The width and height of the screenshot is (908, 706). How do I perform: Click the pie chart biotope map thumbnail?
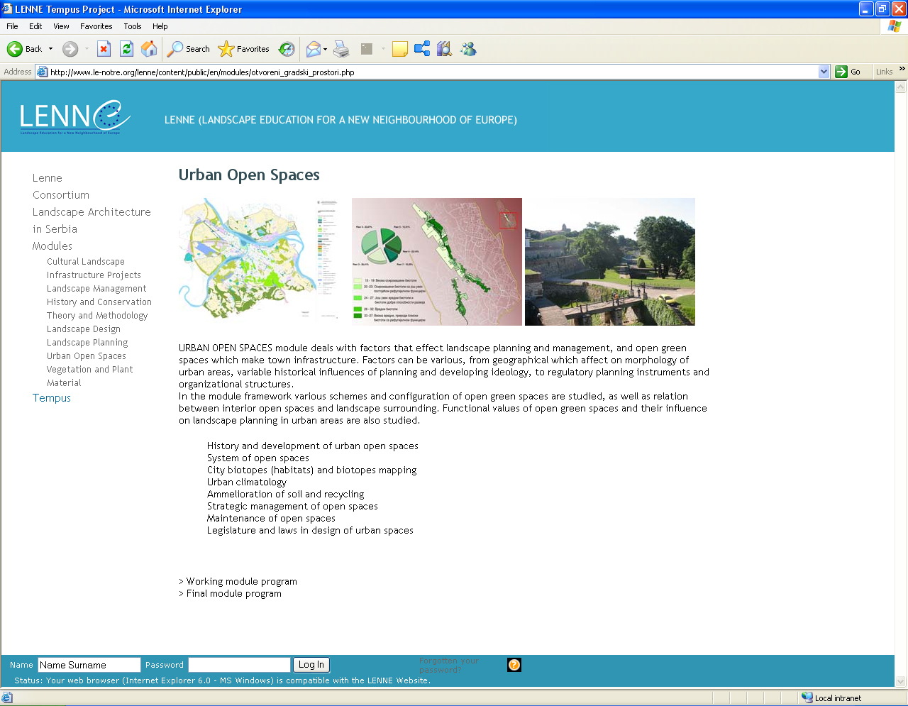tap(437, 262)
